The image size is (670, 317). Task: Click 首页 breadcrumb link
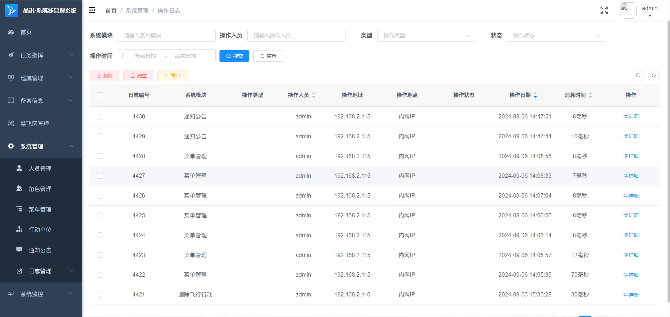(x=111, y=10)
